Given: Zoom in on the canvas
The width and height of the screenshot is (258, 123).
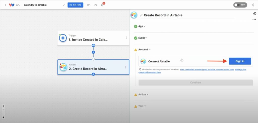Looking at the screenshot, I should [x=4, y=106].
